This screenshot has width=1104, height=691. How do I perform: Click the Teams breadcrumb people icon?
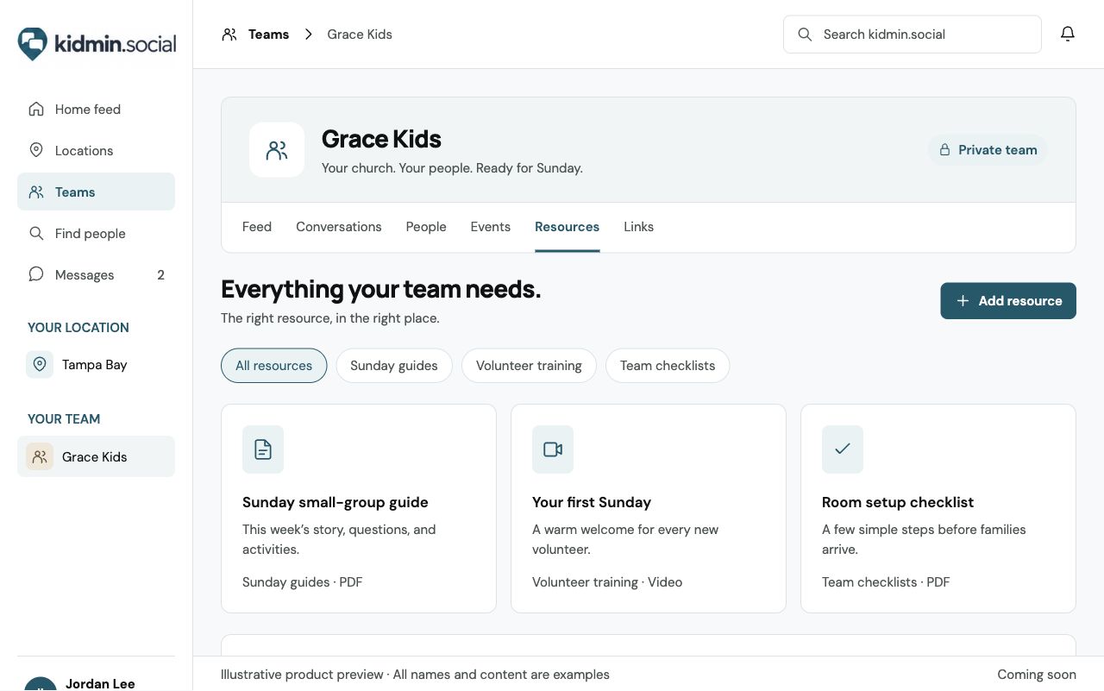tap(229, 35)
